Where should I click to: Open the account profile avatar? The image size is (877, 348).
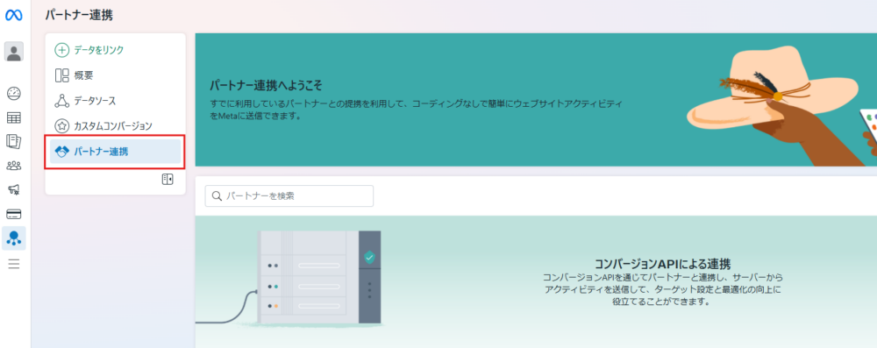pos(14,52)
